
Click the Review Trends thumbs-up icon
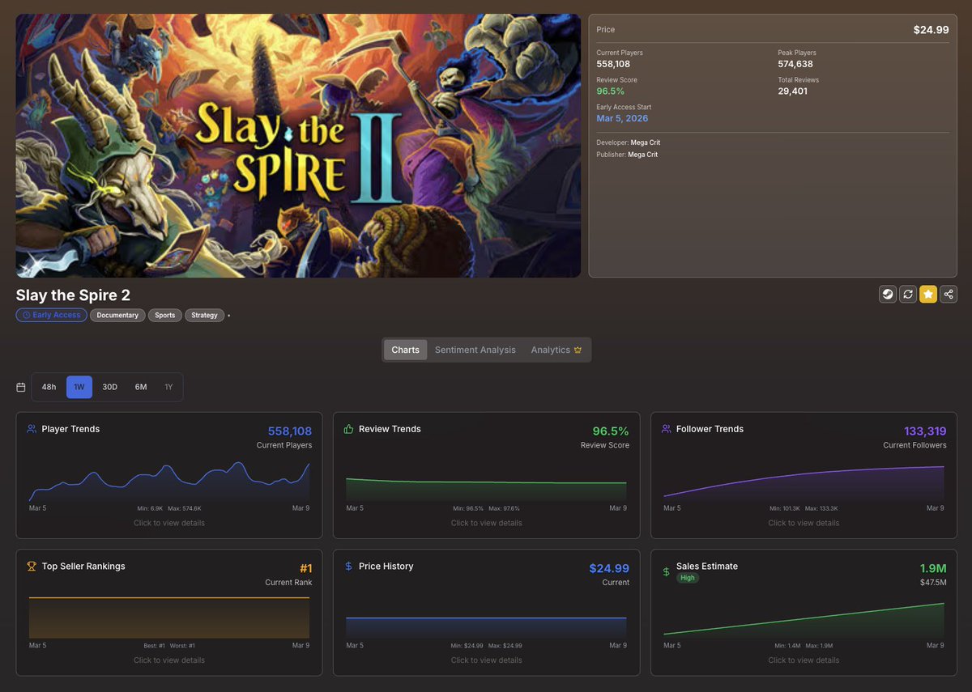coord(349,429)
